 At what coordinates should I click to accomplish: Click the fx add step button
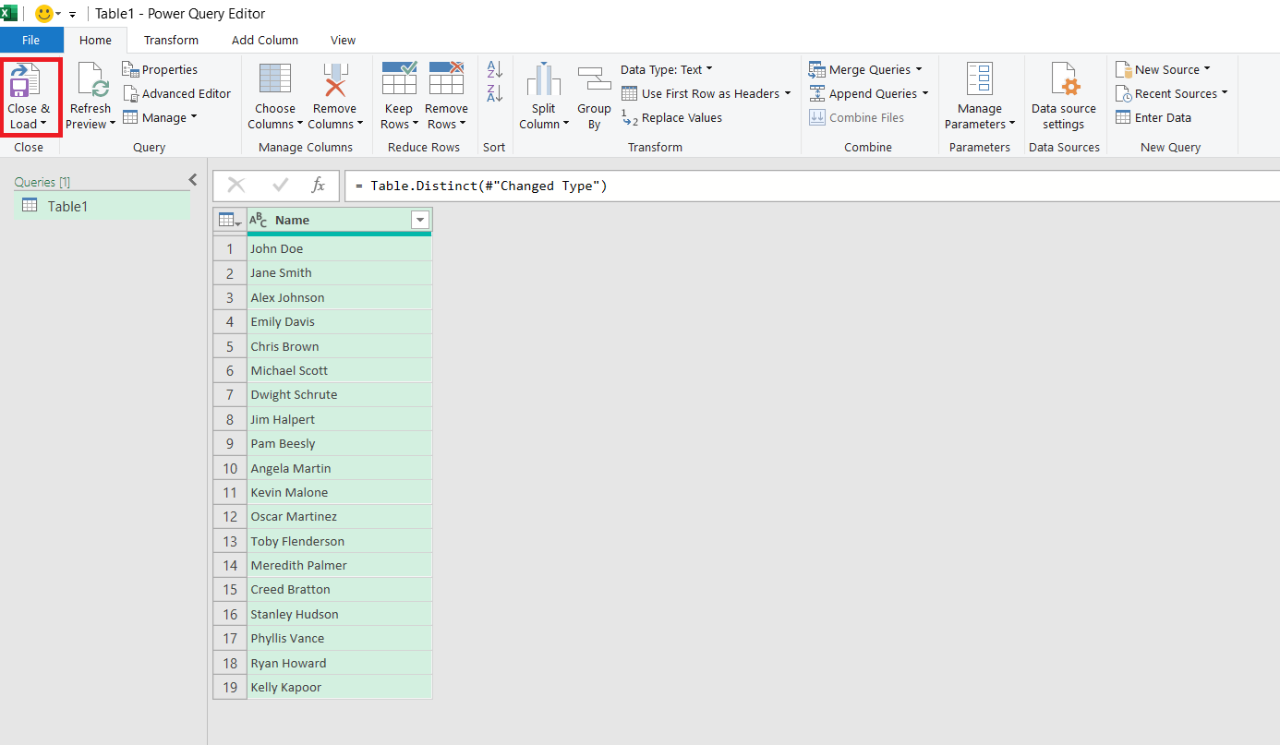(x=318, y=186)
